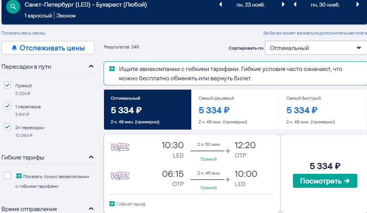The width and height of the screenshot is (367, 213).
Task: Collapse the Гибкие тарифы section
Action: 91,157
